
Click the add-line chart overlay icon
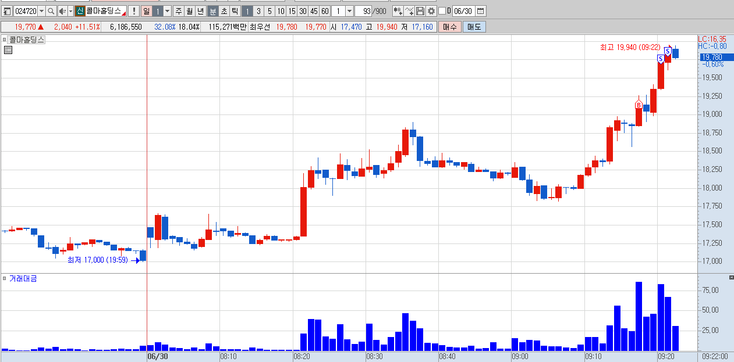(x=409, y=11)
